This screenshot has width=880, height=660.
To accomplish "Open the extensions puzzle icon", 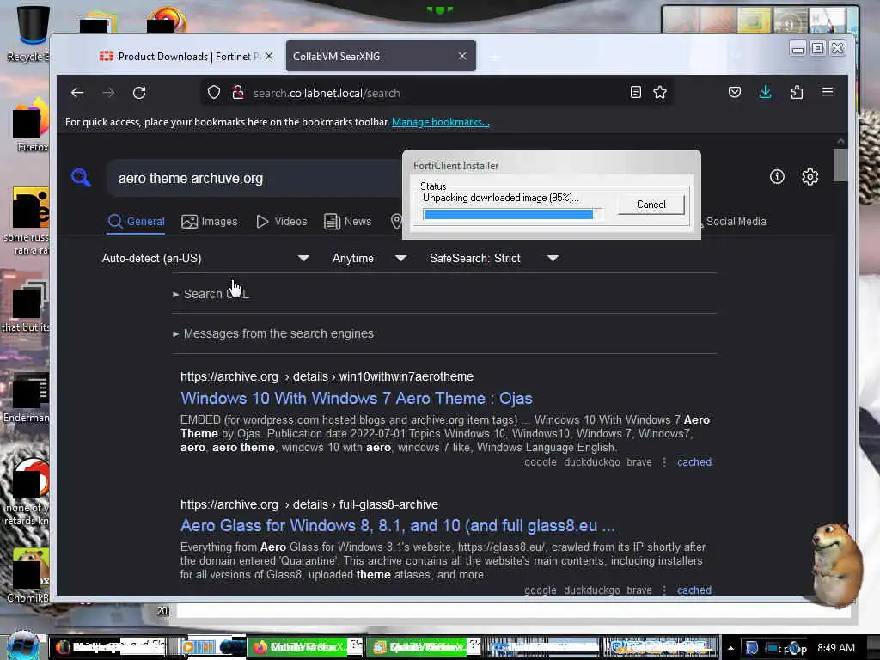I will [797, 92].
